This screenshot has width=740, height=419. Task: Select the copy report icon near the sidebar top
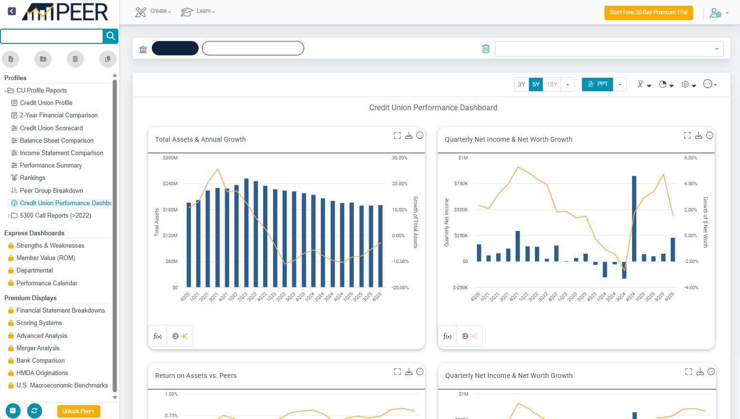(x=107, y=59)
